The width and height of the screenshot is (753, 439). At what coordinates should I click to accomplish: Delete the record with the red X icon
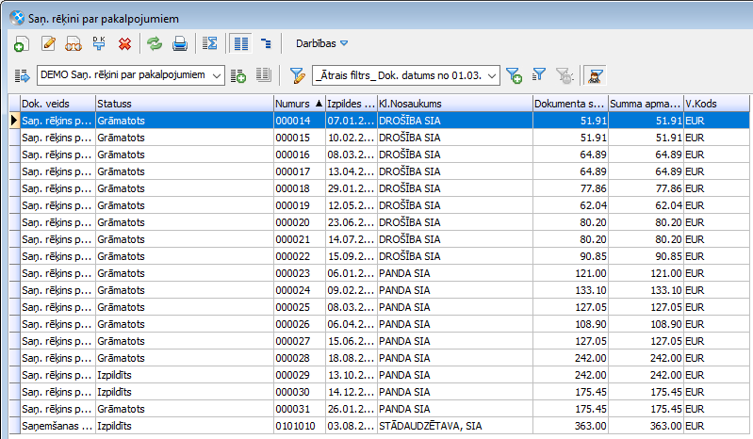tap(124, 43)
